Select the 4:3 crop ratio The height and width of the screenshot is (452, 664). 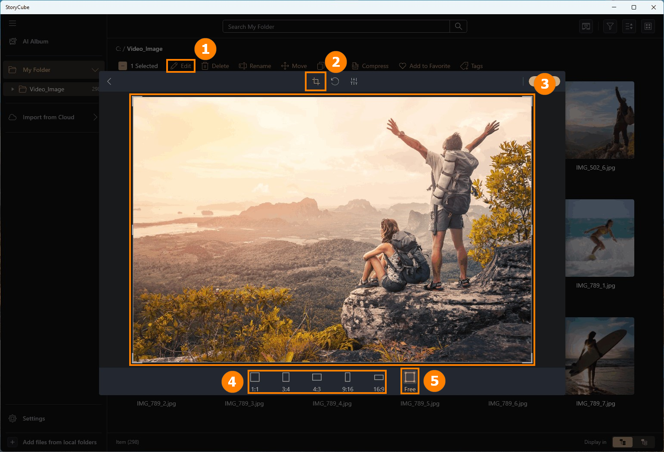point(317,382)
